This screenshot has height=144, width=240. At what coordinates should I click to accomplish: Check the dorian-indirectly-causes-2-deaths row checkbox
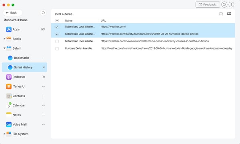tap(57, 41)
